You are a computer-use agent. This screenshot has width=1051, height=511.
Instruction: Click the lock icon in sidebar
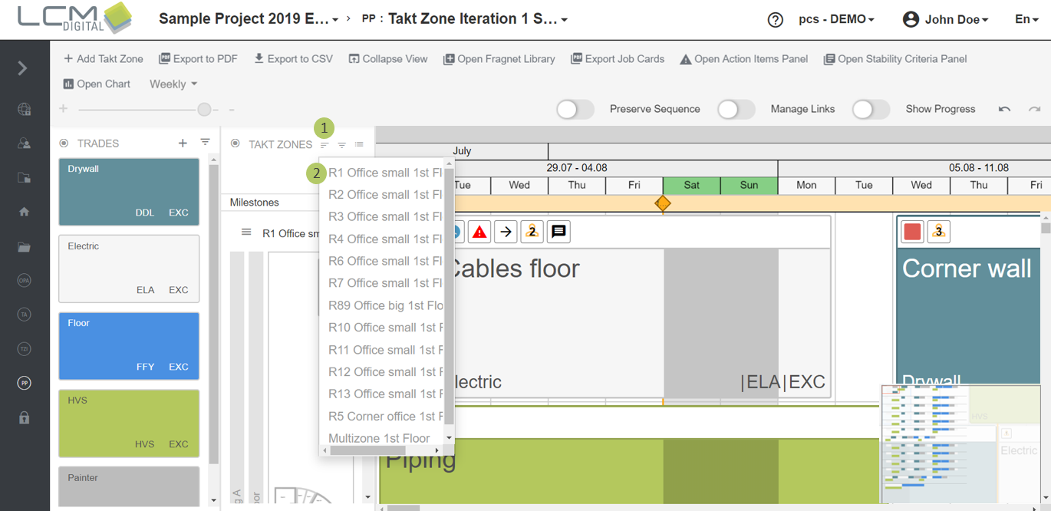(x=25, y=417)
